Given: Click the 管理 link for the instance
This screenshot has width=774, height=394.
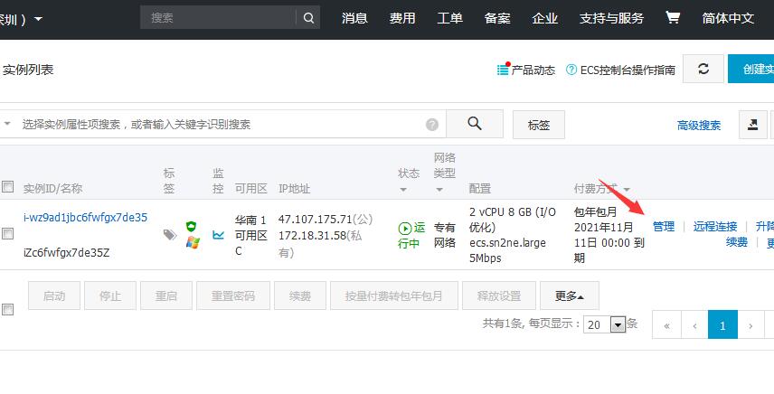Looking at the screenshot, I should pos(663,227).
